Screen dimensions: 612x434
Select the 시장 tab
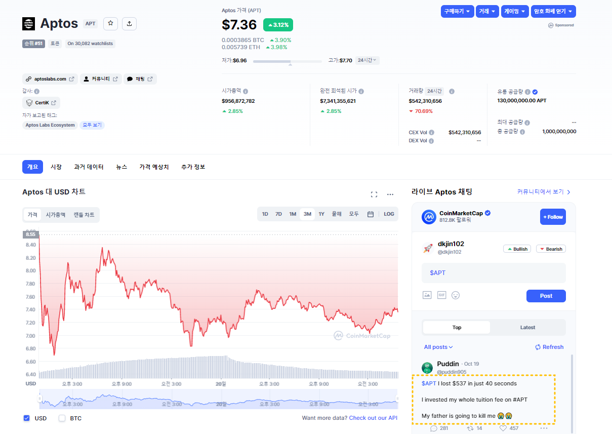click(56, 167)
